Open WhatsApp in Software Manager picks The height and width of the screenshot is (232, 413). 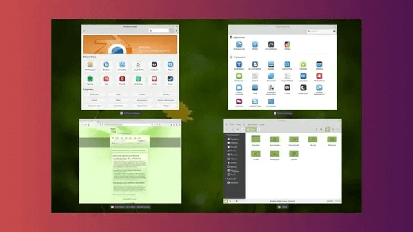coord(138,80)
